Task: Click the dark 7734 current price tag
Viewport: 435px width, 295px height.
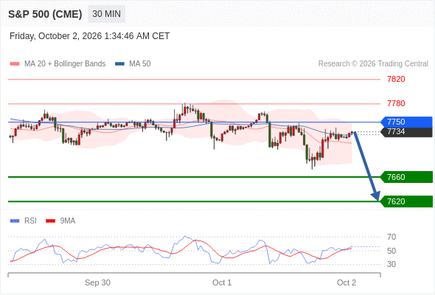Action: click(x=406, y=132)
